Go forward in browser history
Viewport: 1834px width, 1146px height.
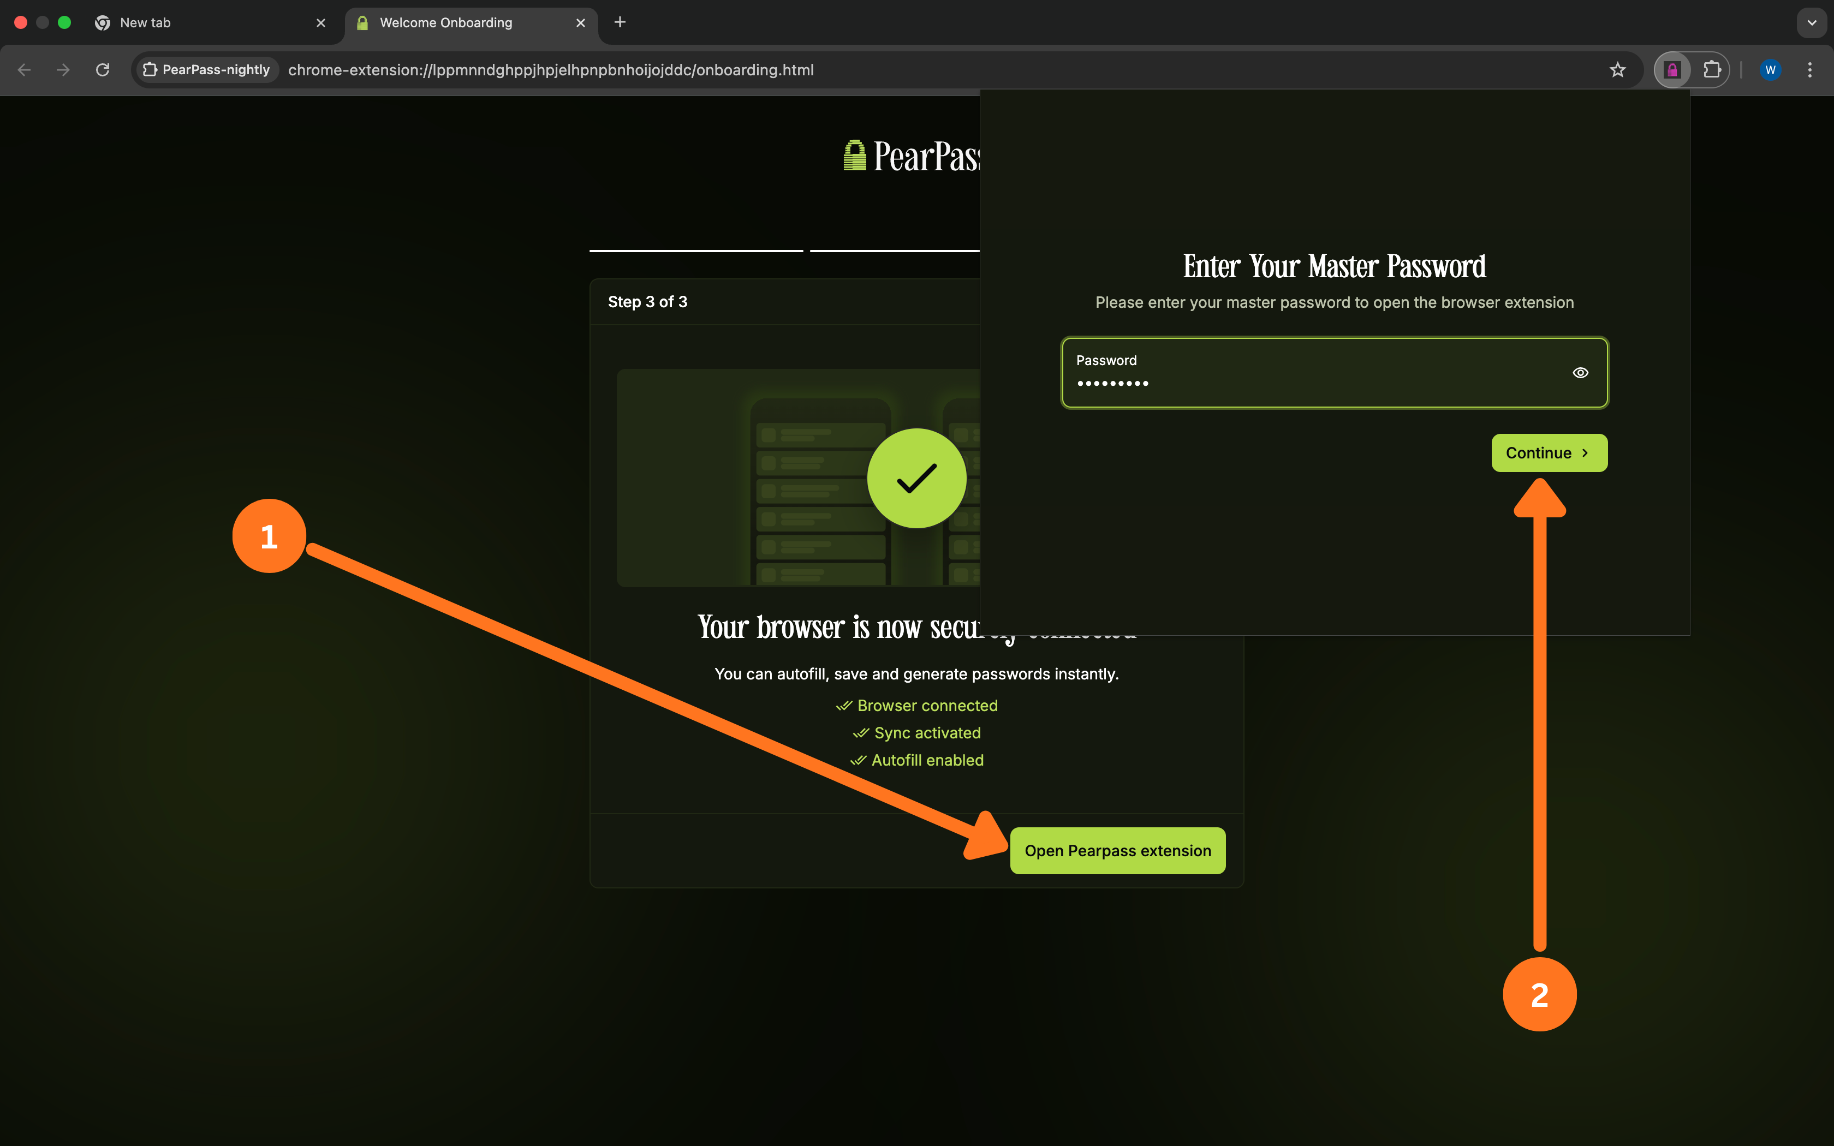64,70
